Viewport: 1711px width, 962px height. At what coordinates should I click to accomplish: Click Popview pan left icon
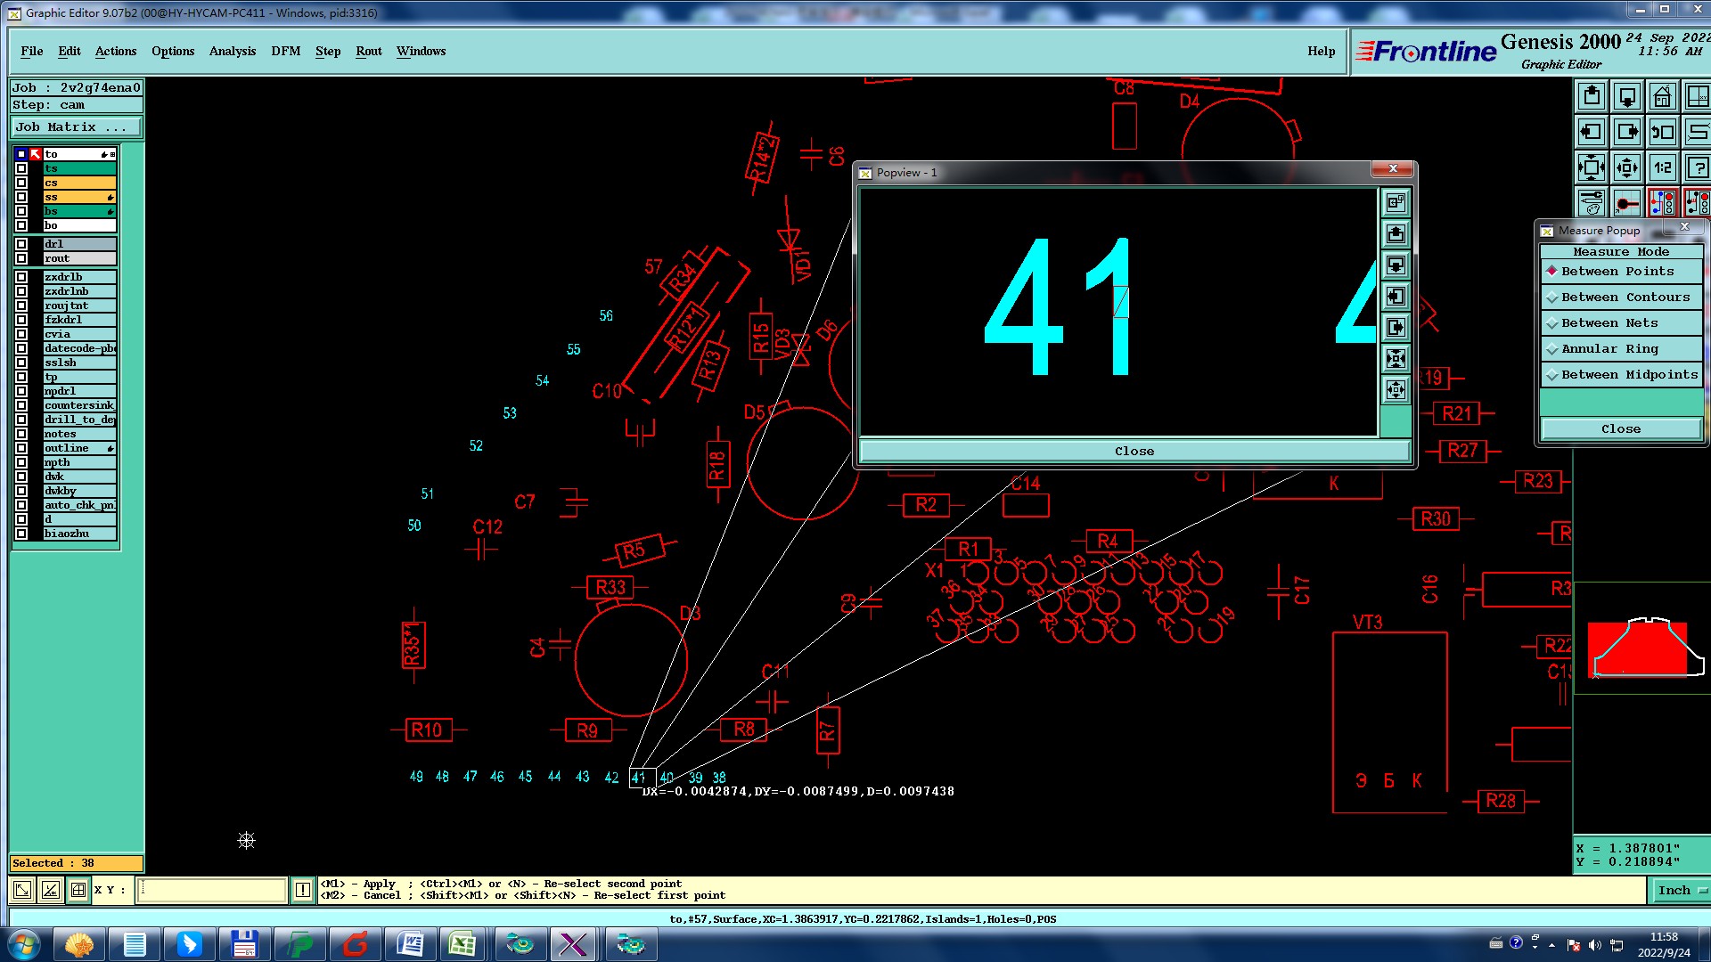[x=1396, y=296]
